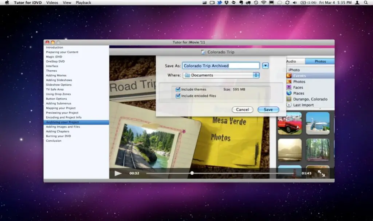Select the Archiving your Project lesson
The width and height of the screenshot is (373, 221).
click(x=76, y=122)
